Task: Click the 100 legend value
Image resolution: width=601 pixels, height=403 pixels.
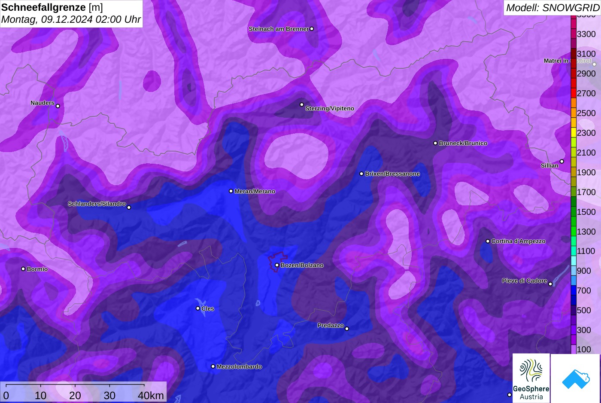Action: click(x=583, y=349)
